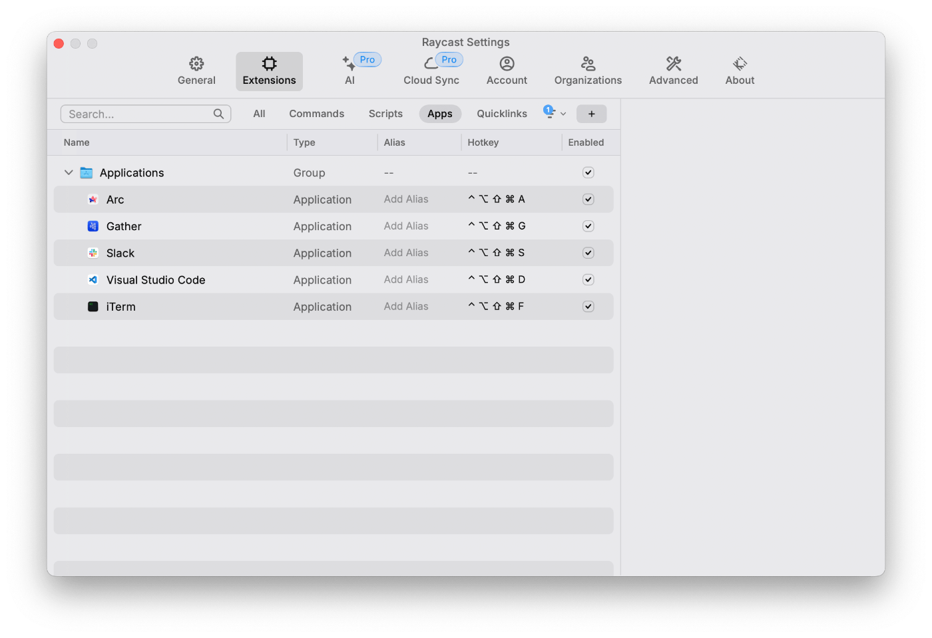Edit the Slack hotkey ending in S
932x638 pixels.
pyautogui.click(x=497, y=253)
